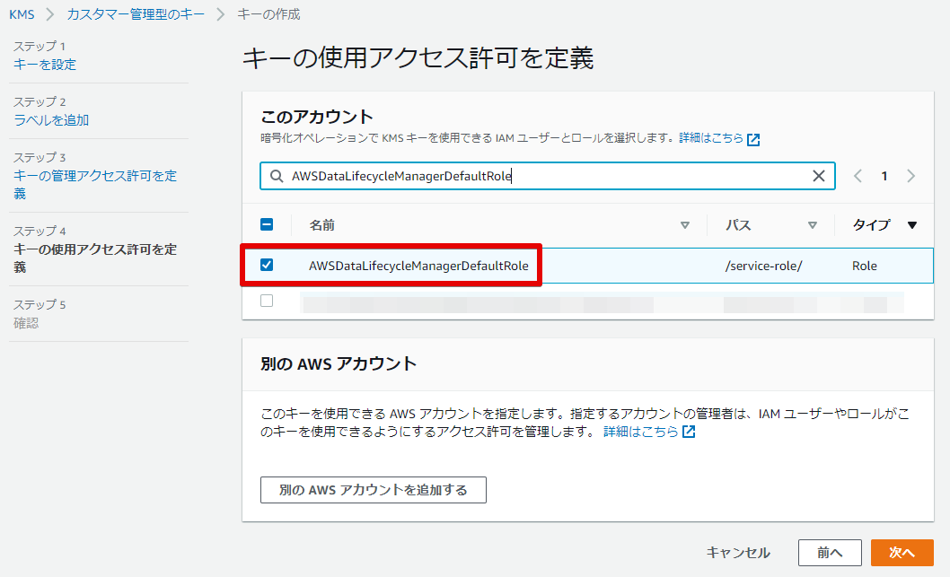
Task: Click external link icon in 別の AWS アカウント section
Action: (x=687, y=431)
